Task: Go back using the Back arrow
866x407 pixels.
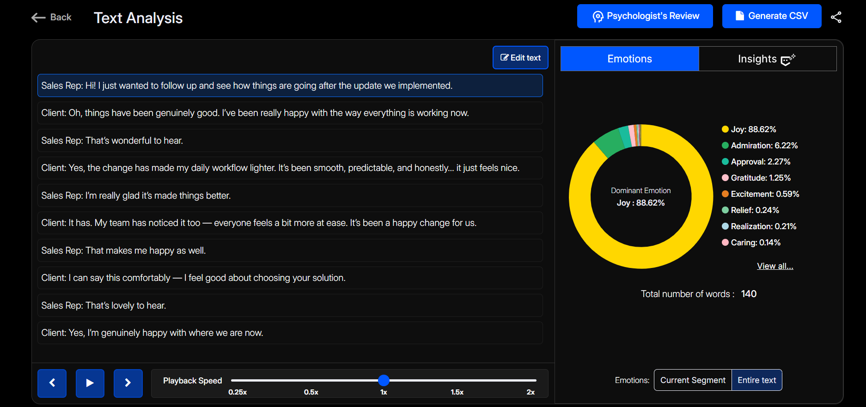Action: 51,18
